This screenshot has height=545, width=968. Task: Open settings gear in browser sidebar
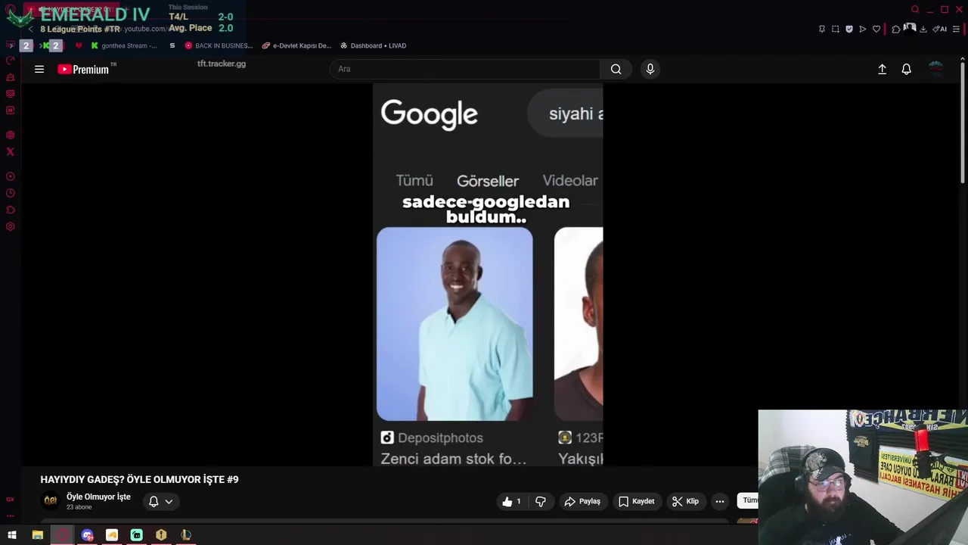10,226
